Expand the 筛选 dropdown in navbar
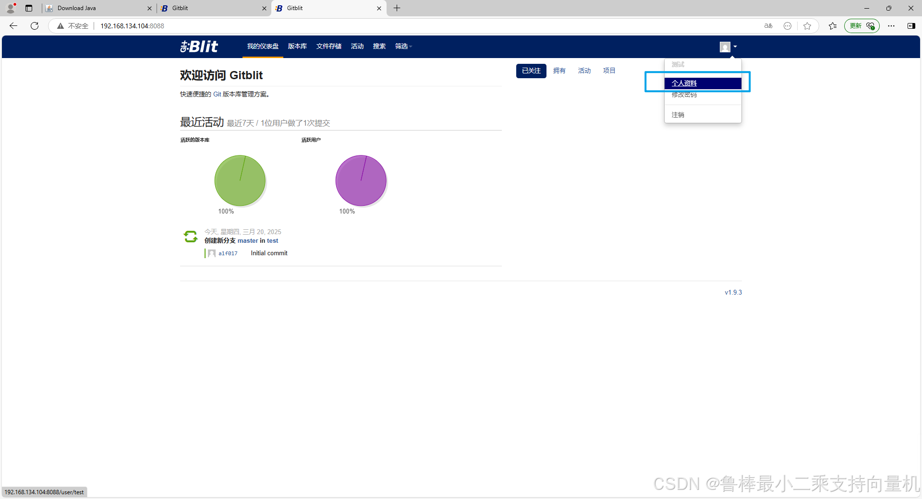 (403, 46)
